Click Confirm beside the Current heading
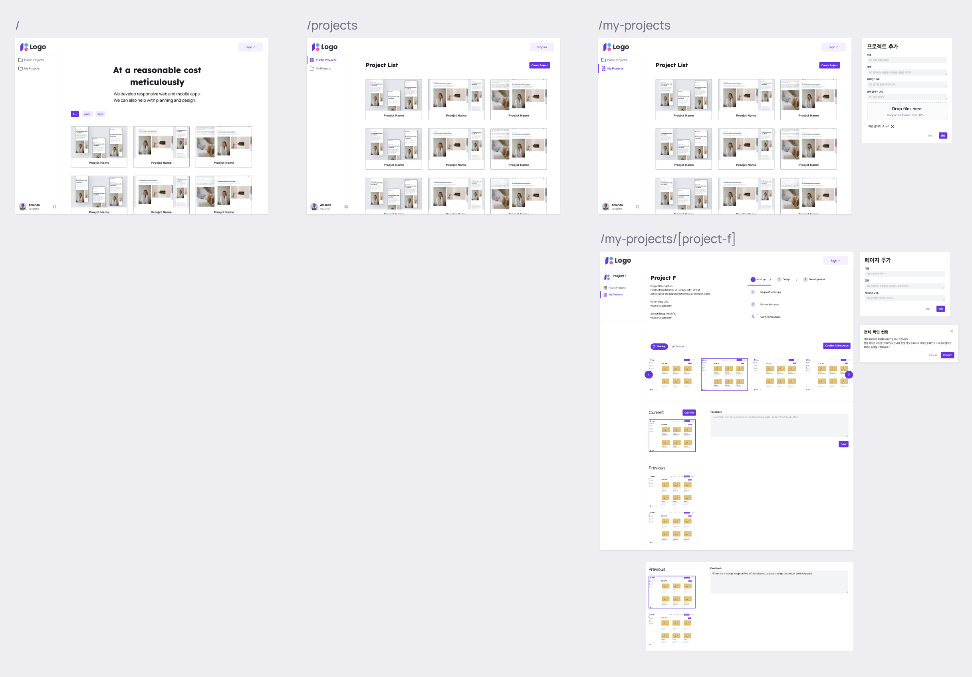The width and height of the screenshot is (972, 677). [x=689, y=413]
